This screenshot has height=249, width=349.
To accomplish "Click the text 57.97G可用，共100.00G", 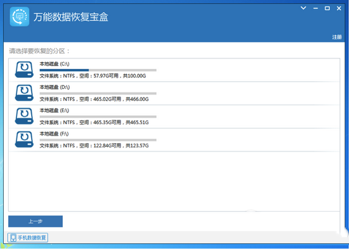I will tap(120, 76).
